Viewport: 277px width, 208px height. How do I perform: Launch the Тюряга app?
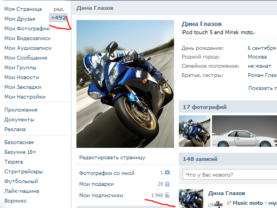coord(14,162)
